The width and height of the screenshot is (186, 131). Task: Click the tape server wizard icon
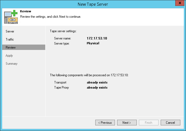(x=11, y=17)
